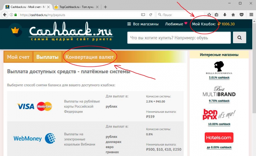Switch to the TopCashback.ru browser tab
The image size is (256, 156).
coord(77,7)
